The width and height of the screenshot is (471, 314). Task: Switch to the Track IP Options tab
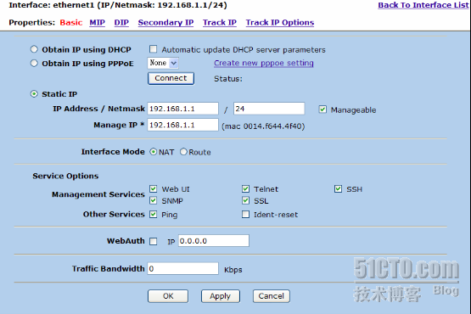pos(280,23)
